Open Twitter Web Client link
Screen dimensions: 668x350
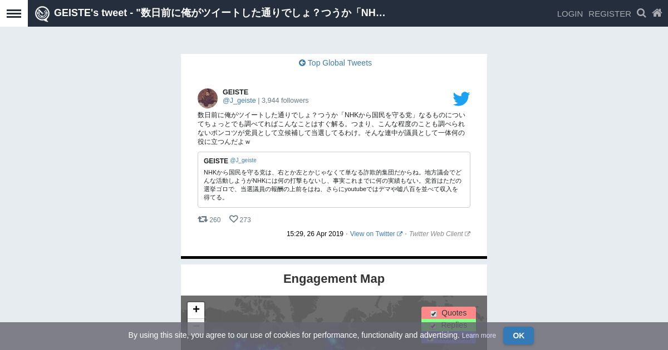point(440,234)
